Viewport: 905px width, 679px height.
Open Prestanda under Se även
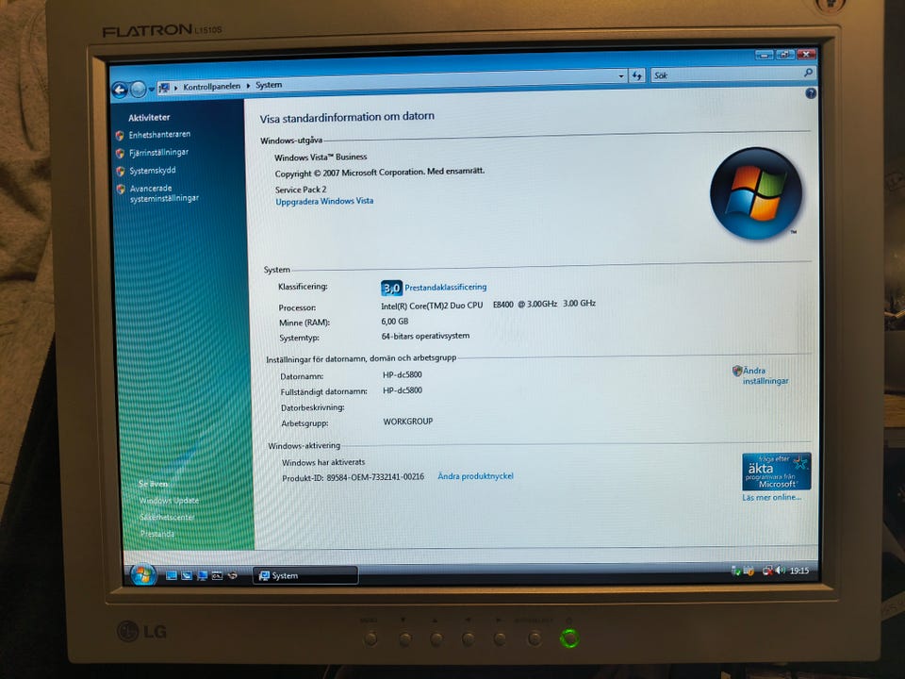pos(157,534)
